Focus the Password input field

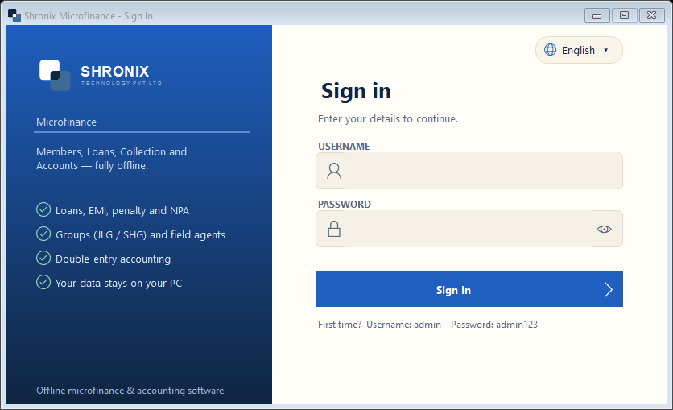pyautogui.click(x=469, y=229)
